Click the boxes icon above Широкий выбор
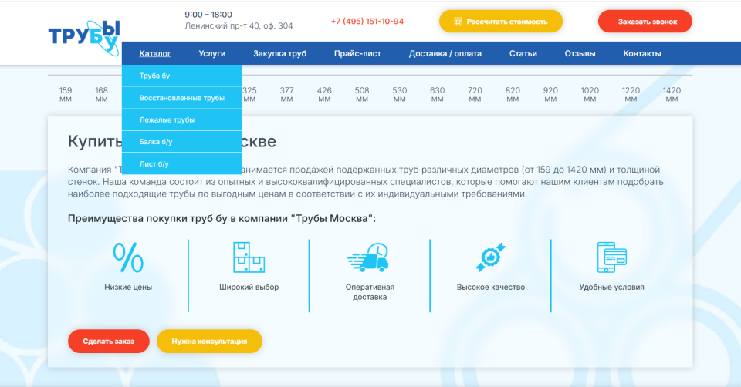741x387 pixels. click(x=249, y=257)
